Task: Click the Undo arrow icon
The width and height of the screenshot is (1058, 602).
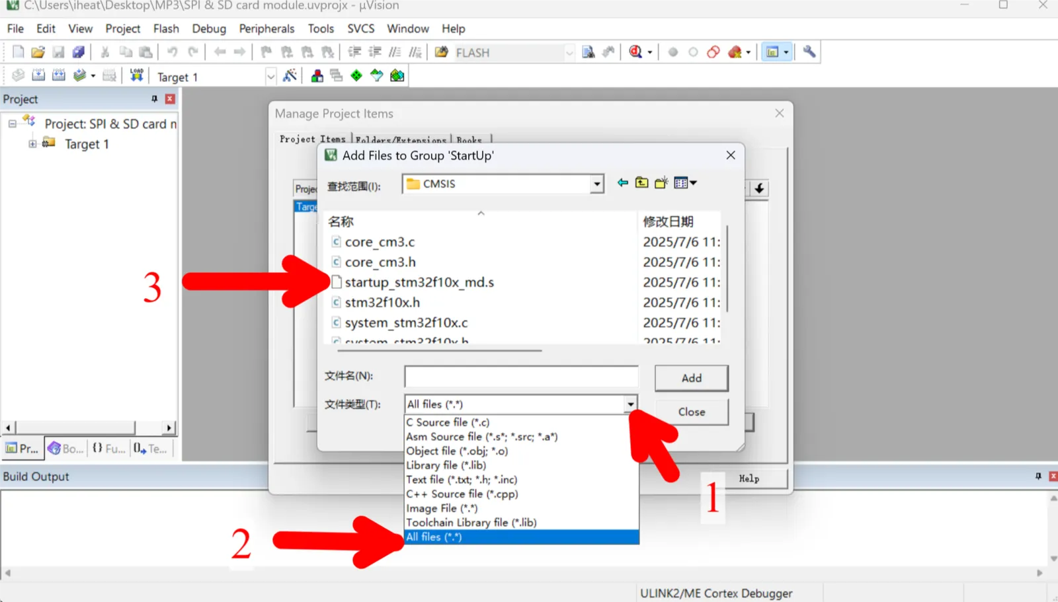Action: pos(172,52)
